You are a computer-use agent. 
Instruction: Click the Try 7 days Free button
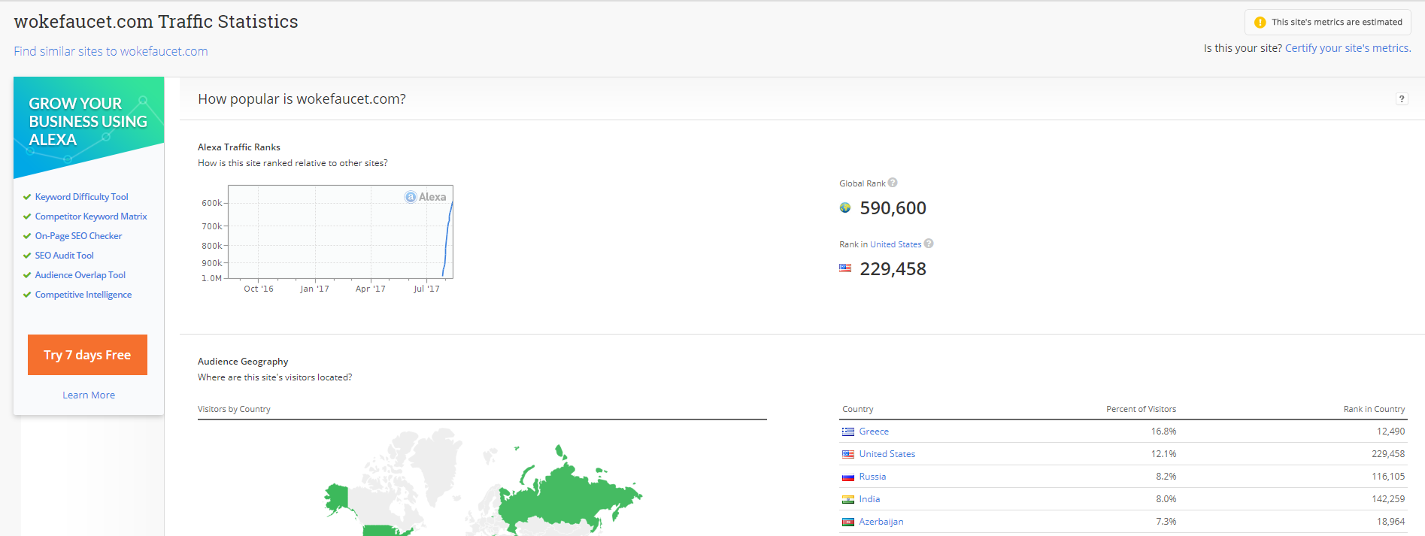[x=87, y=355]
